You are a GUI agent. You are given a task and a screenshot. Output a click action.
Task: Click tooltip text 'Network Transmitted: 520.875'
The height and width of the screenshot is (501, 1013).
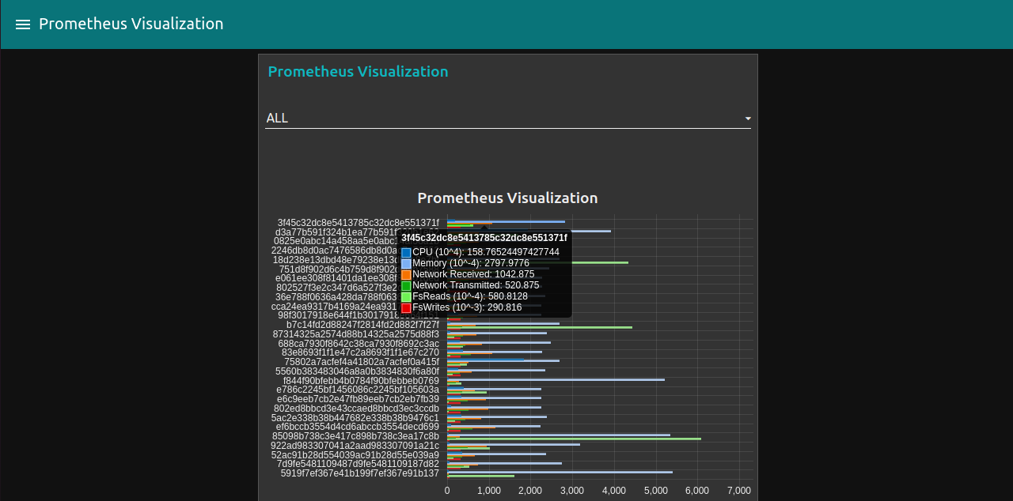coord(476,285)
